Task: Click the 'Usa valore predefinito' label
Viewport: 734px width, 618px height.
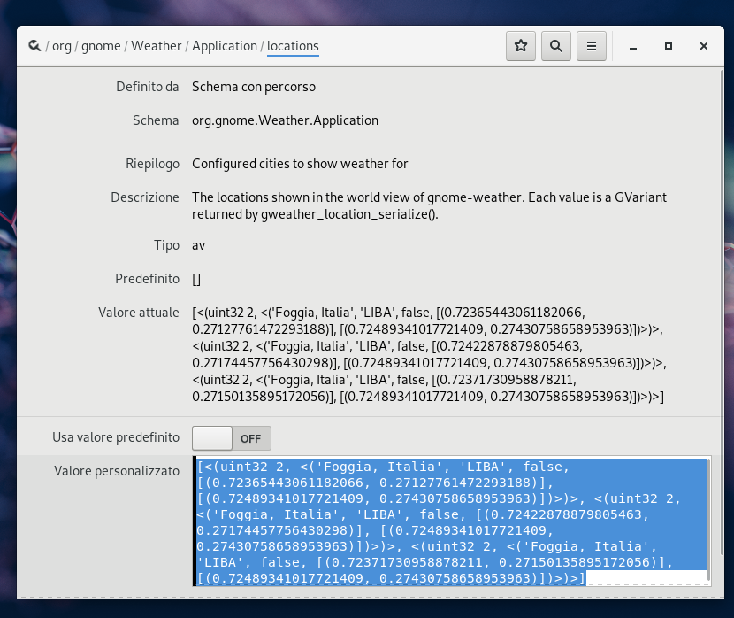Action: pos(116,437)
